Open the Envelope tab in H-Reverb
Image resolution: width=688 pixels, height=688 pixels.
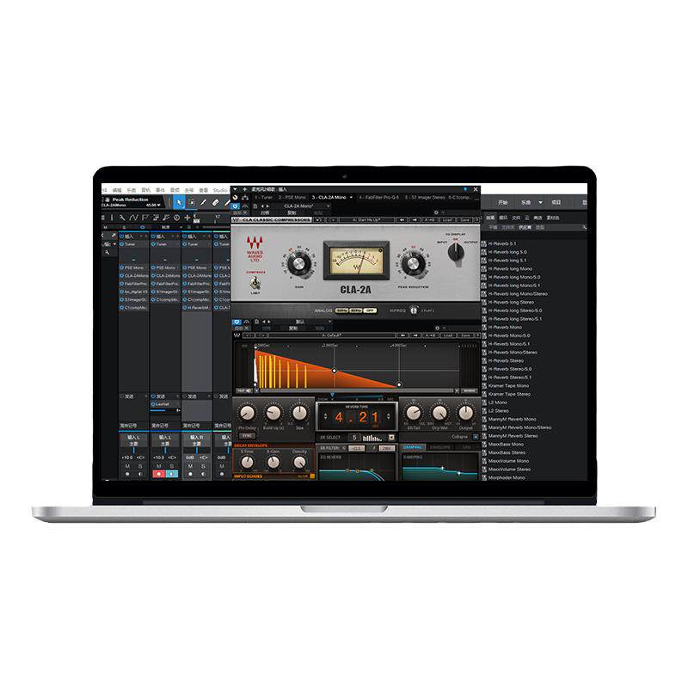439,447
